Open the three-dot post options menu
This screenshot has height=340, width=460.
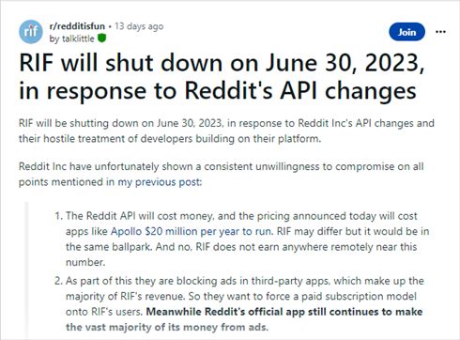click(440, 32)
